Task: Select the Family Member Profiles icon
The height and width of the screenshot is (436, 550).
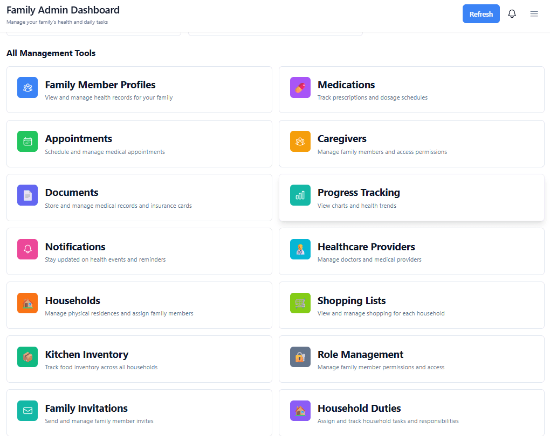Action: pos(27,87)
